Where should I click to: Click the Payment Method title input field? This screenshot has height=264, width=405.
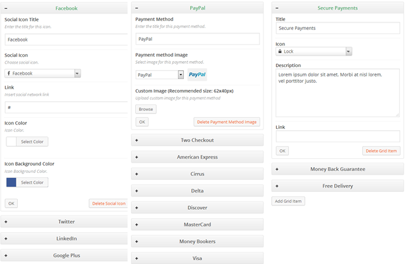click(198, 39)
